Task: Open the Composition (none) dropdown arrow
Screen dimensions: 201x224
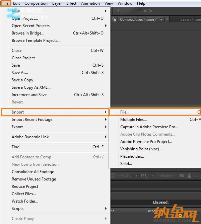Action: 161,19
